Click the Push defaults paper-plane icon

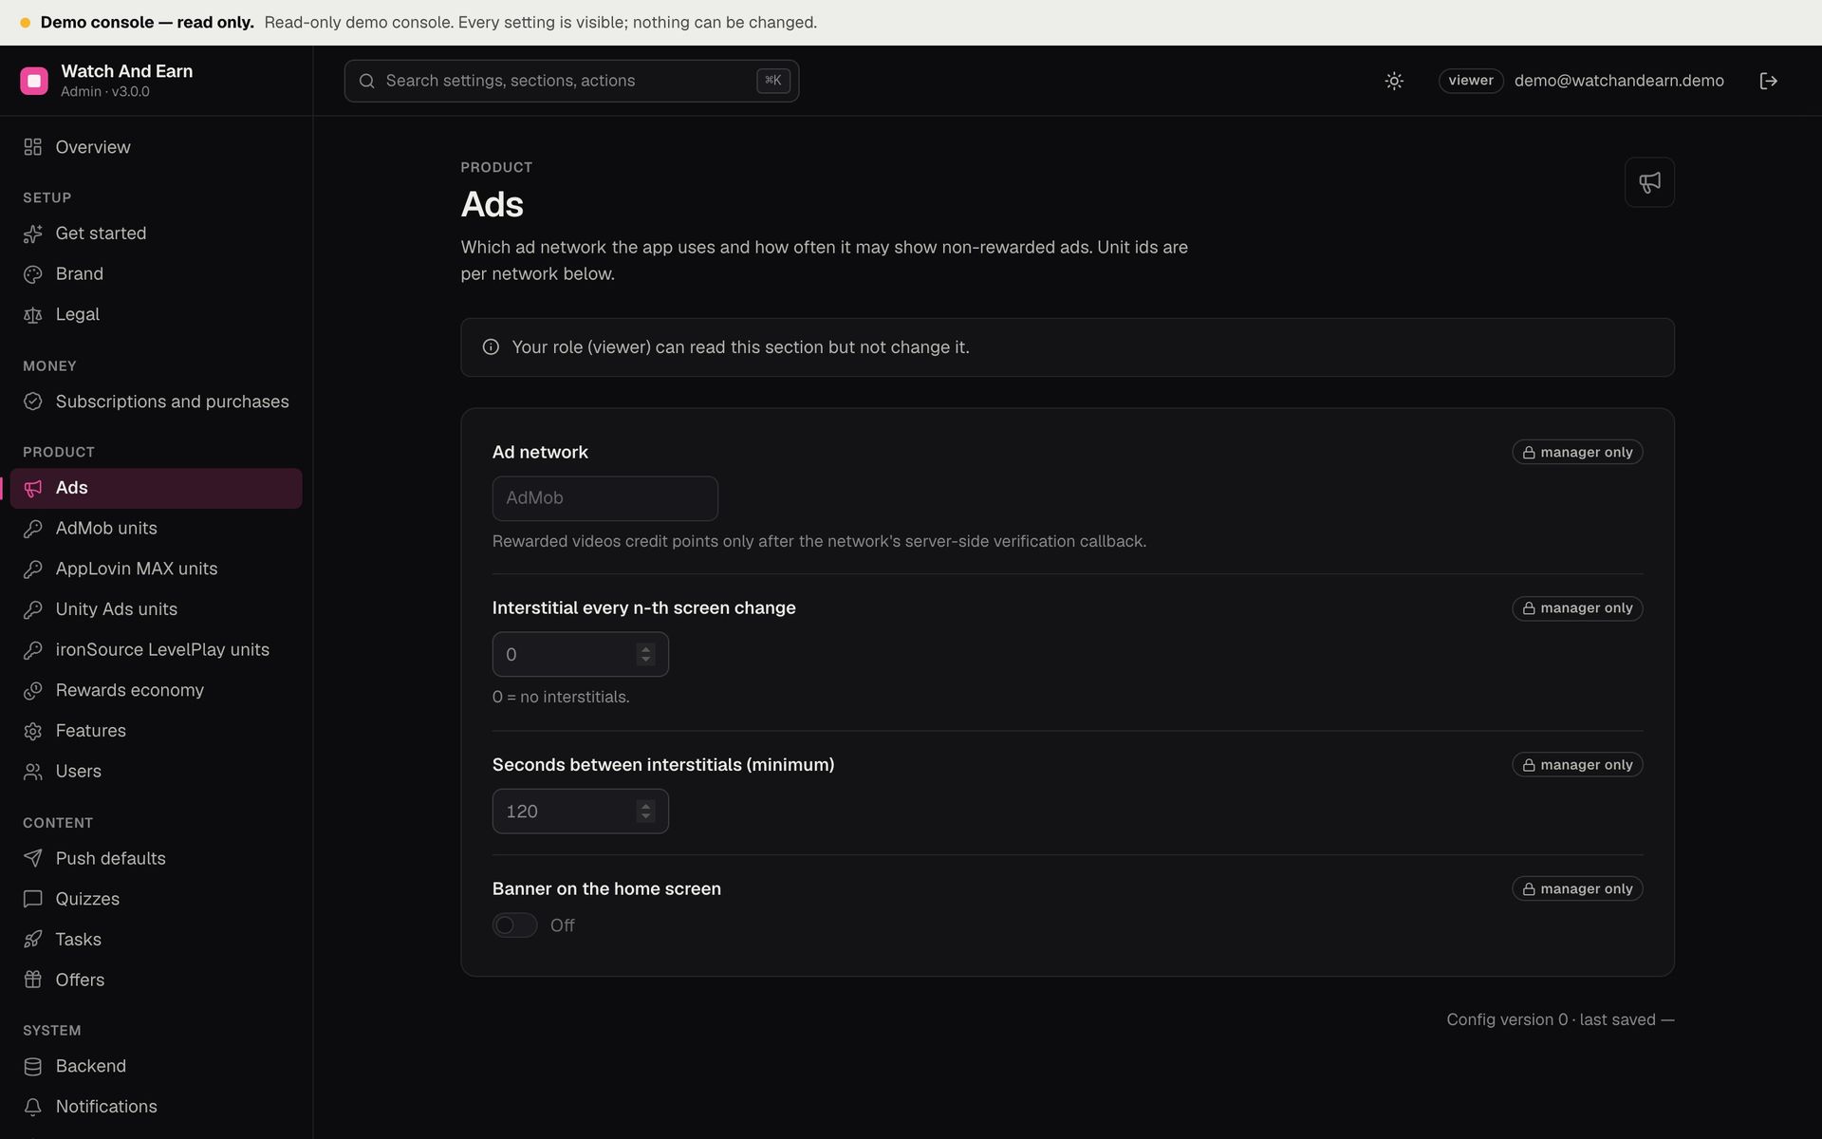[33, 858]
